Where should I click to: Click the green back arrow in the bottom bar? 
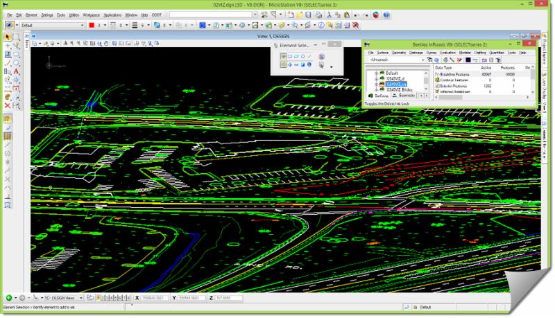click(9, 298)
